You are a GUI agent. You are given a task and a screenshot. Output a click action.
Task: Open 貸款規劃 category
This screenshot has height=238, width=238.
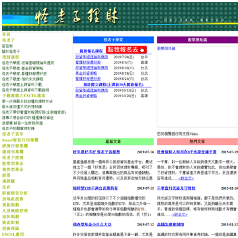click(11, 205)
